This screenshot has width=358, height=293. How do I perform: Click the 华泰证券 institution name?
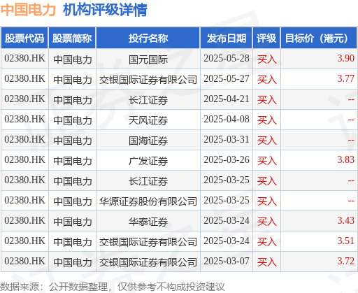coord(148,222)
